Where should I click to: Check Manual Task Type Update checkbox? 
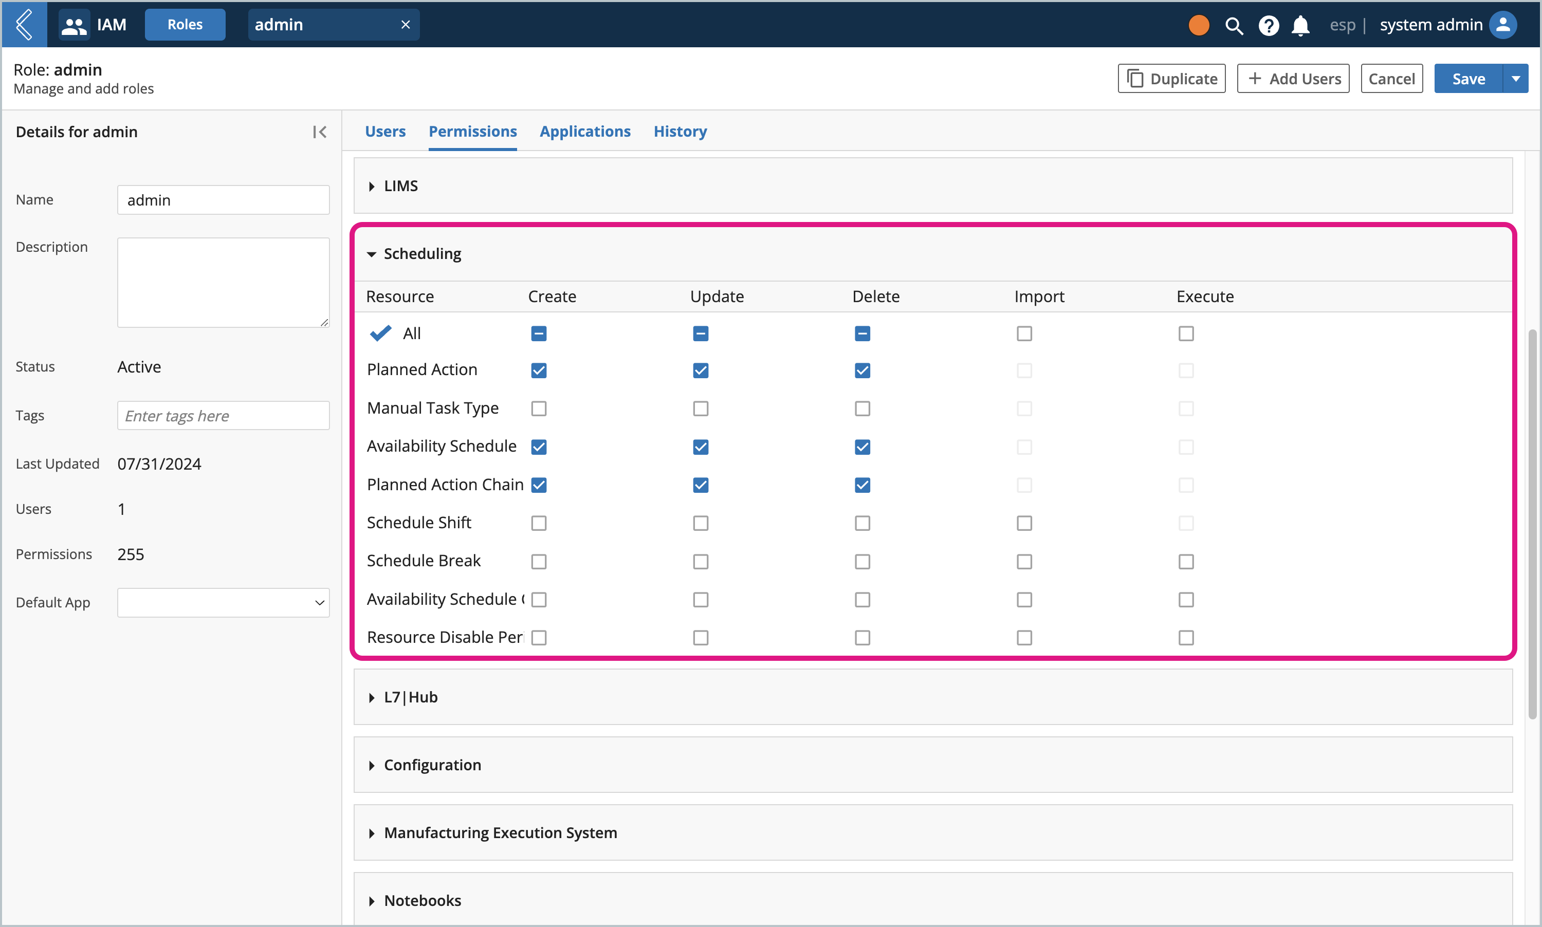701,409
